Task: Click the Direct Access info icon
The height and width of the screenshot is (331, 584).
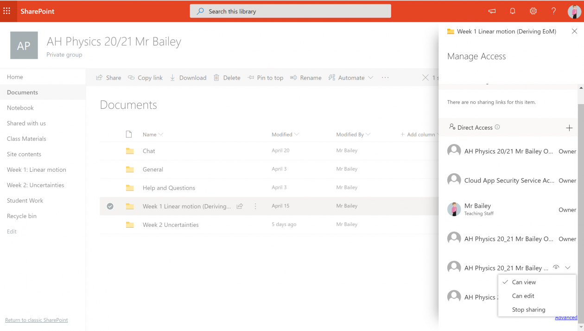Action: pyautogui.click(x=497, y=127)
